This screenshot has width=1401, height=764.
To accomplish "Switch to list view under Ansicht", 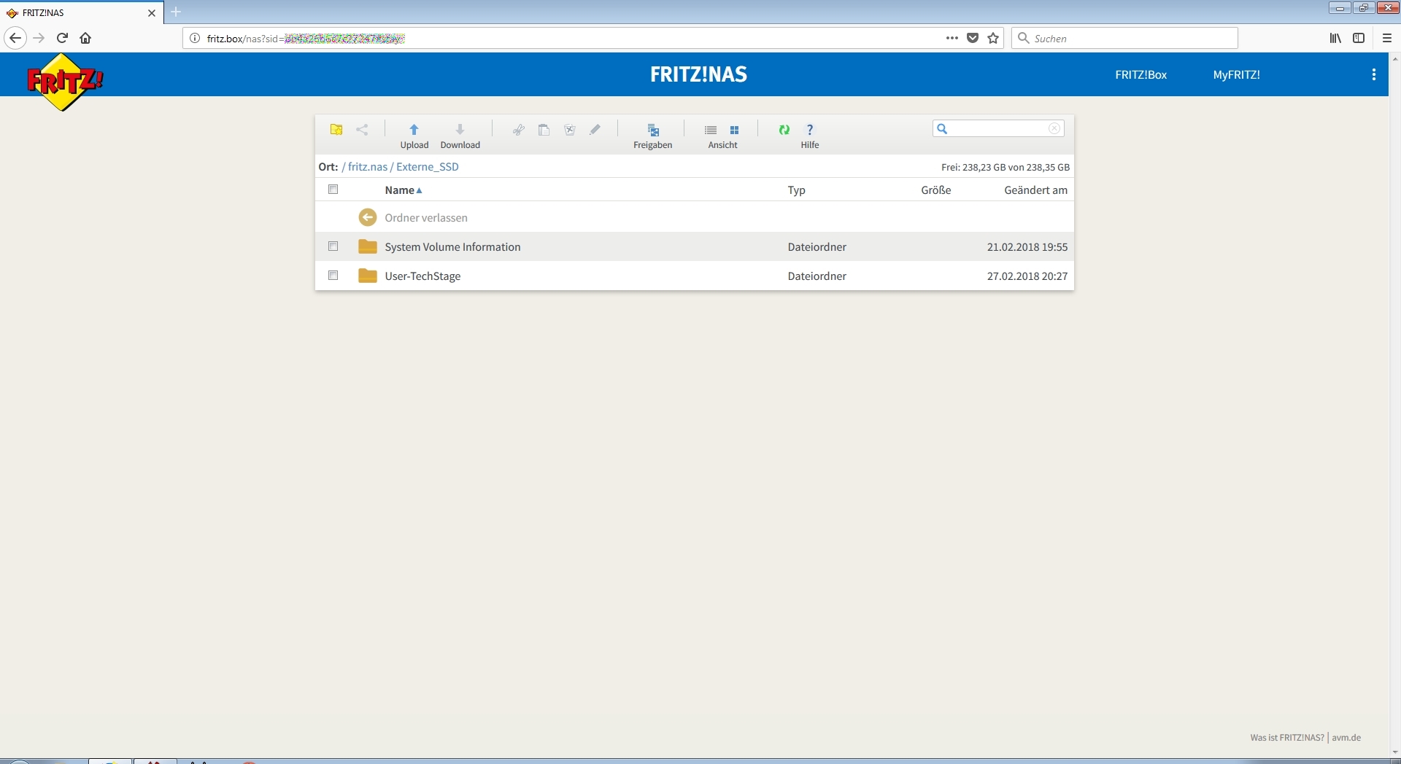I will [711, 130].
